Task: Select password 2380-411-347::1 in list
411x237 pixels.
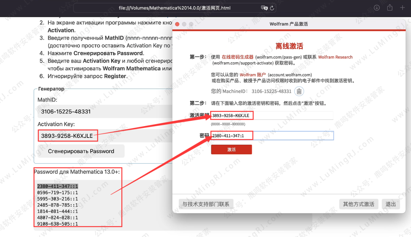Action: coord(57,186)
